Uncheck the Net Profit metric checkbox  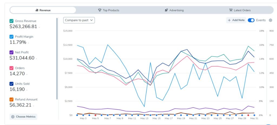[x=11, y=52]
